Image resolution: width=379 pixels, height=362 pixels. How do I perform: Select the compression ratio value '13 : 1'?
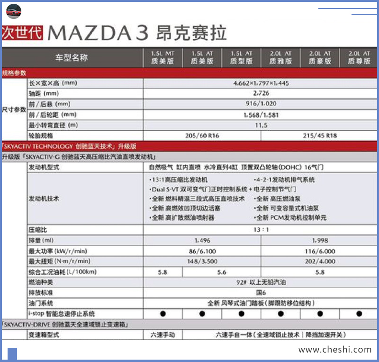pyautogui.click(x=261, y=230)
